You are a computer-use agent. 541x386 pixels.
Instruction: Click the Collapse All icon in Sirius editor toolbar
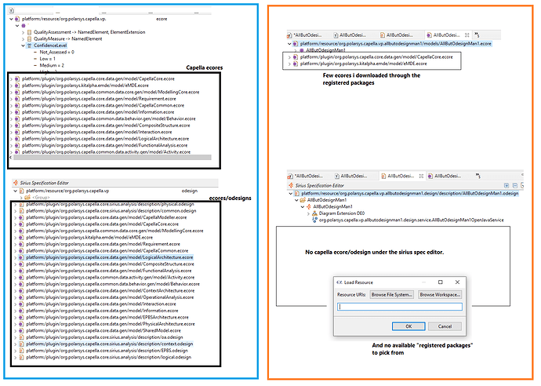[x=515, y=186]
